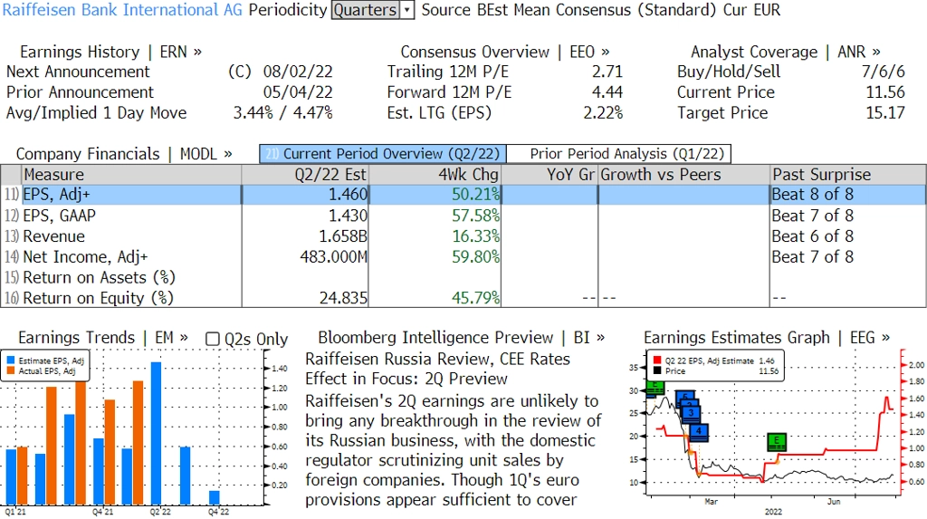Click the 1.658B revenue estimate value
This screenshot has height=519, width=927.
pos(343,236)
